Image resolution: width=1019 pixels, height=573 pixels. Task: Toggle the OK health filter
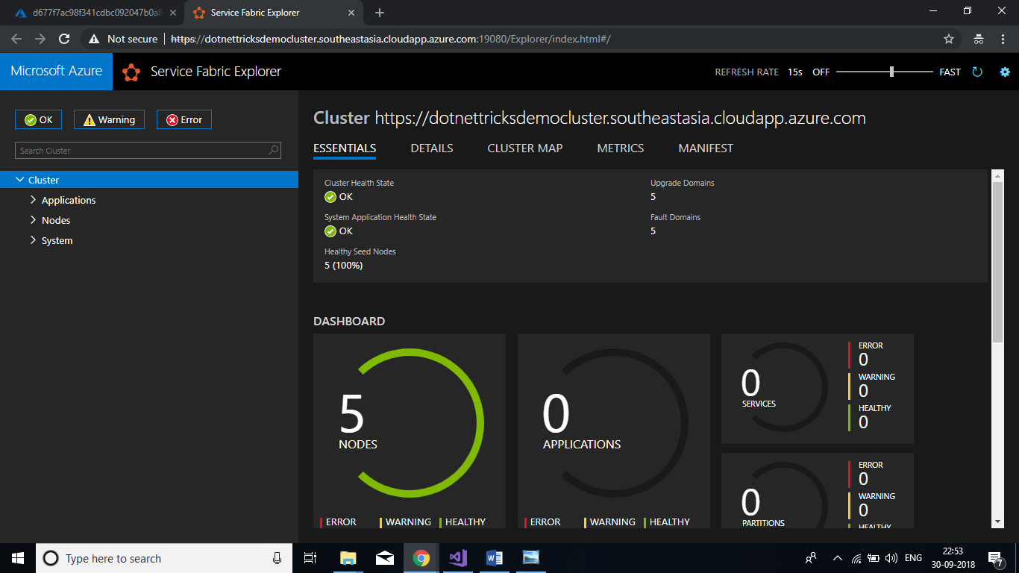(39, 119)
